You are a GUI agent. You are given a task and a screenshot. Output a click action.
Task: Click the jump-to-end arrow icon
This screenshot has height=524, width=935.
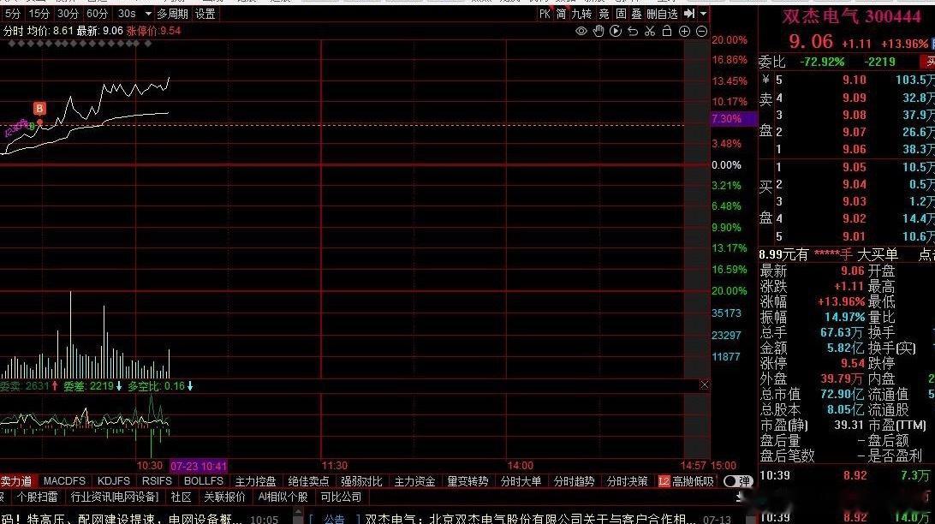point(689,13)
